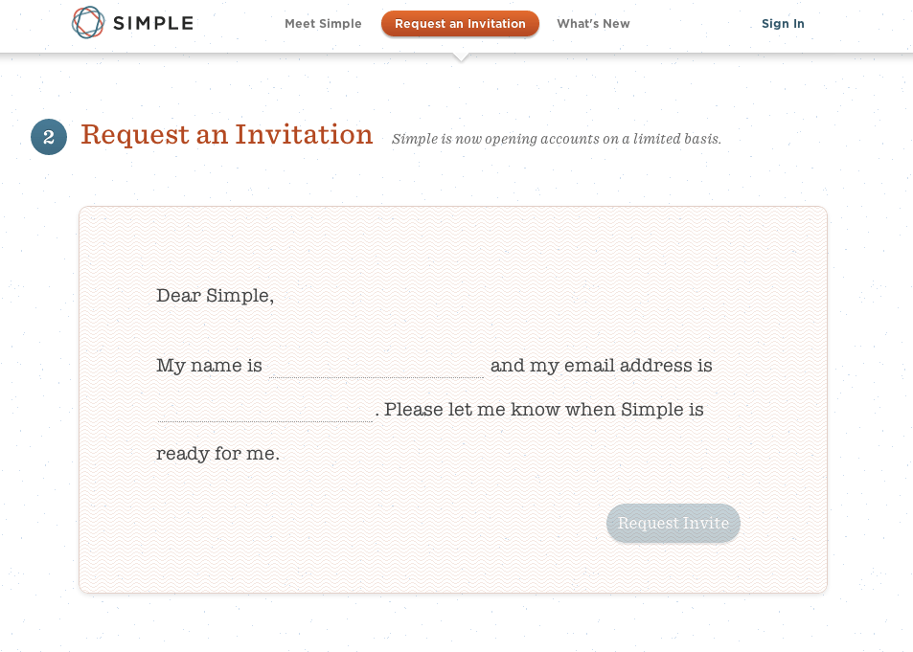Click the Simple interlocking-rings logo icon
This screenshot has width=913, height=652.
coord(88,23)
